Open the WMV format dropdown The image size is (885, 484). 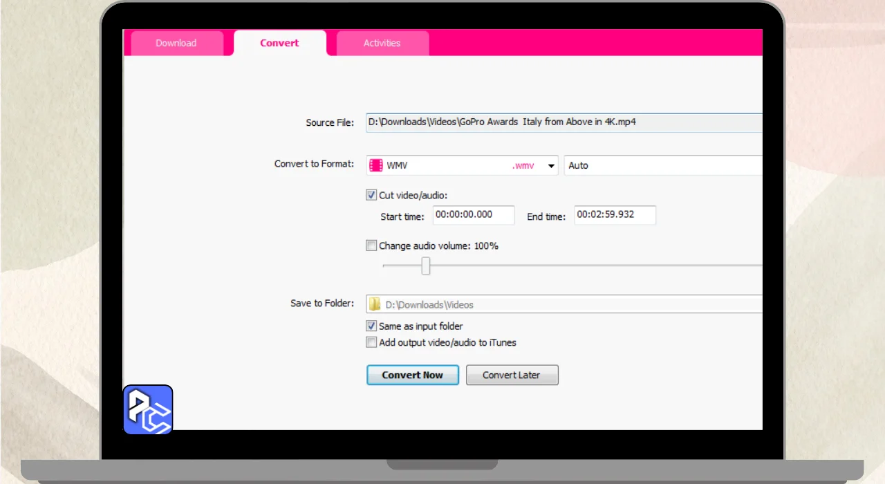click(x=462, y=165)
